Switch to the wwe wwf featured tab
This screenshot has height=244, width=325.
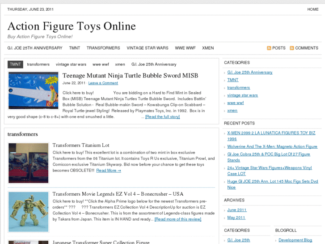pyautogui.click(x=101, y=64)
